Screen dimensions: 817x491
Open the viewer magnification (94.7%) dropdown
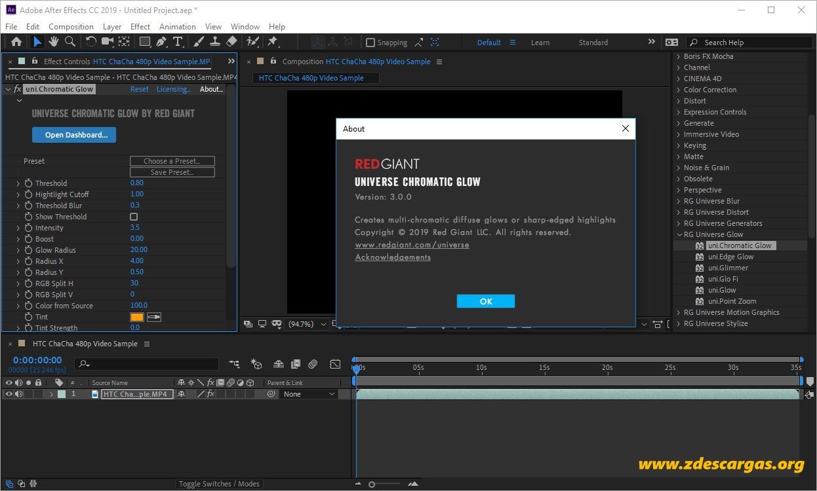308,324
